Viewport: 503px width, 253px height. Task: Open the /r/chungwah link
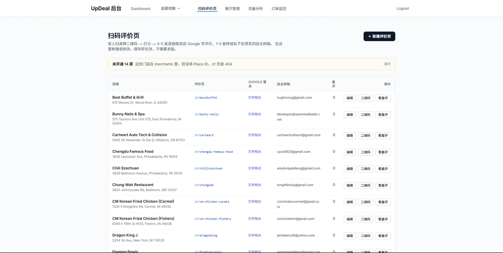coord(204,185)
